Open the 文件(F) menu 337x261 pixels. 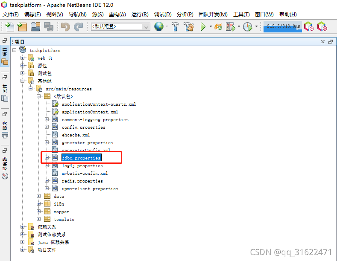(11, 14)
